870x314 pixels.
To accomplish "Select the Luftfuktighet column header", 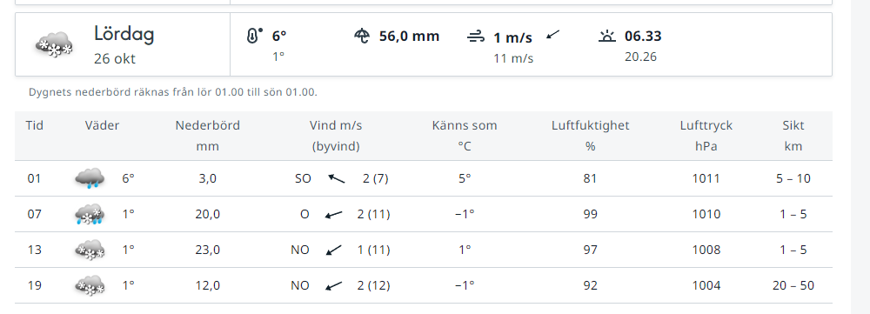I will coord(591,136).
